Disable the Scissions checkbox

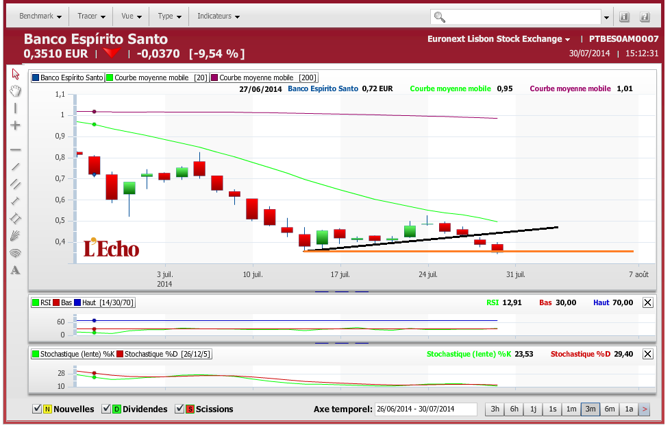(179, 409)
